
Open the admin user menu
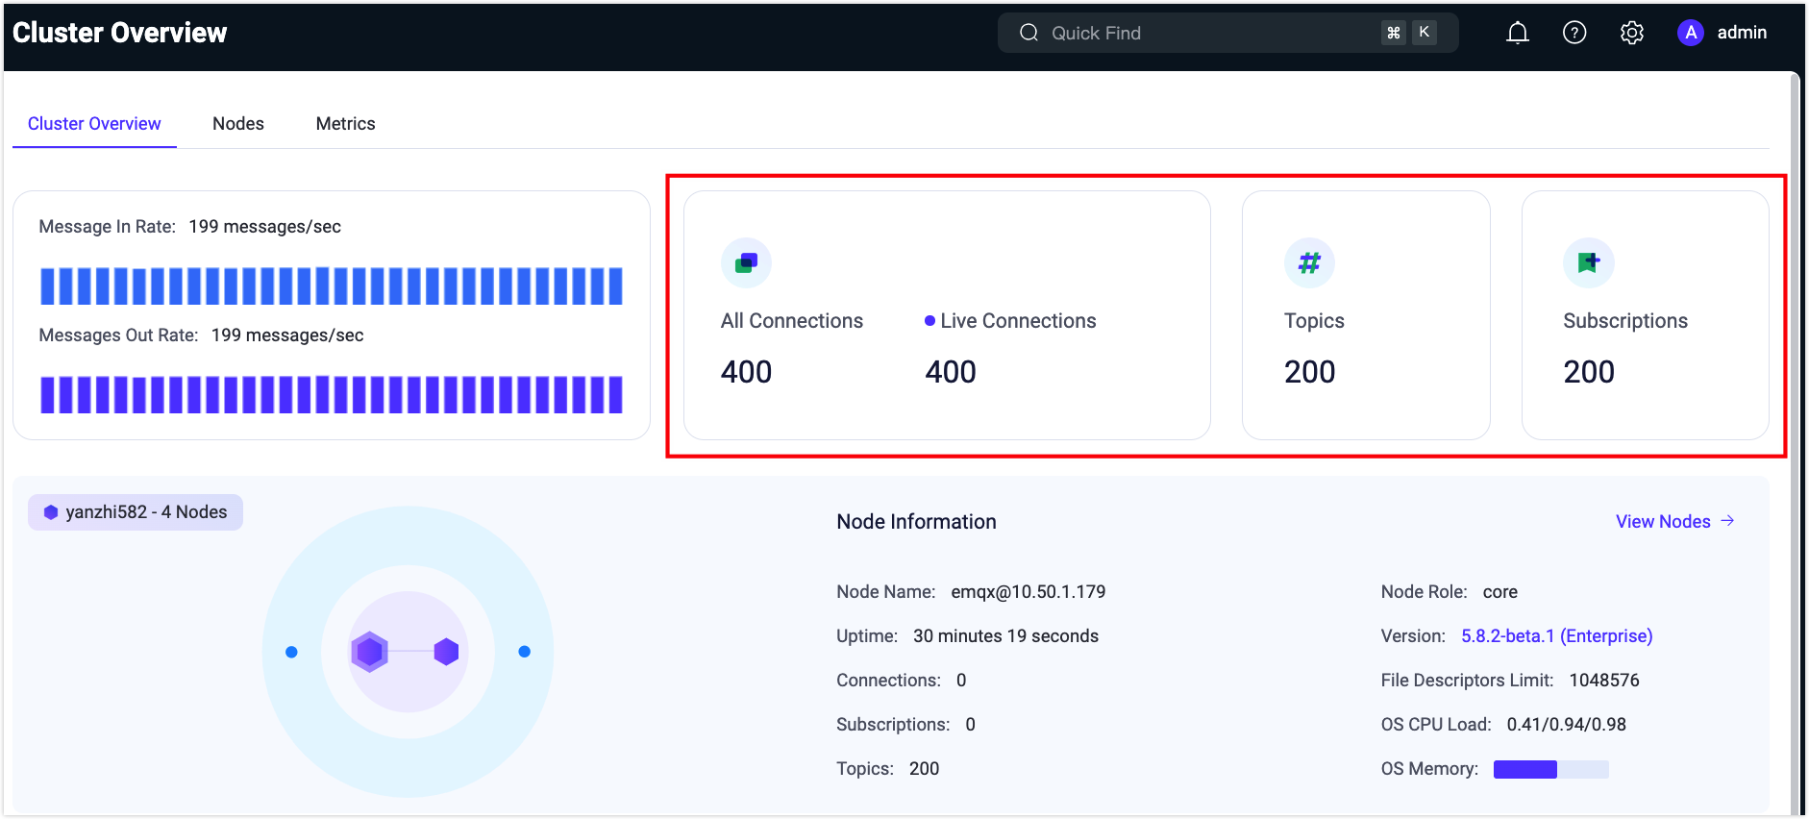pos(1722,33)
